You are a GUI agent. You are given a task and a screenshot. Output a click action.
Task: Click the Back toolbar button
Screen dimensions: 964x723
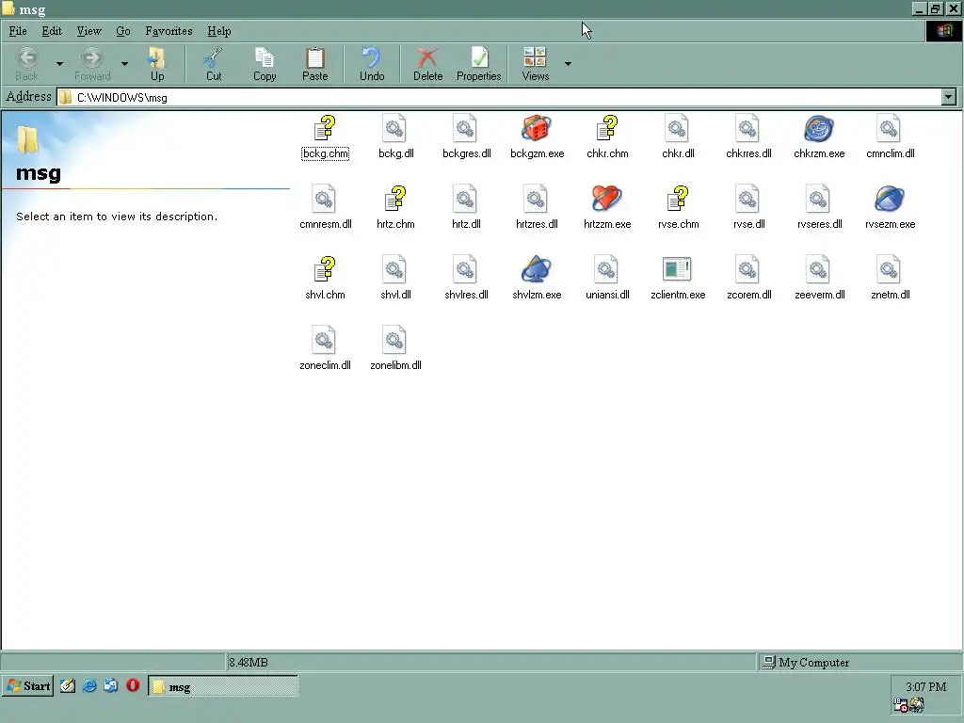26,64
